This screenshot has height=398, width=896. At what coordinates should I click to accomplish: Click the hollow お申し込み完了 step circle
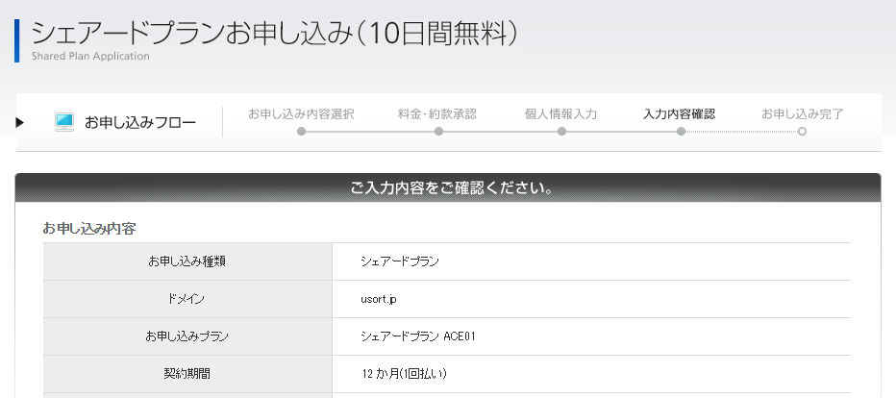pos(802,132)
